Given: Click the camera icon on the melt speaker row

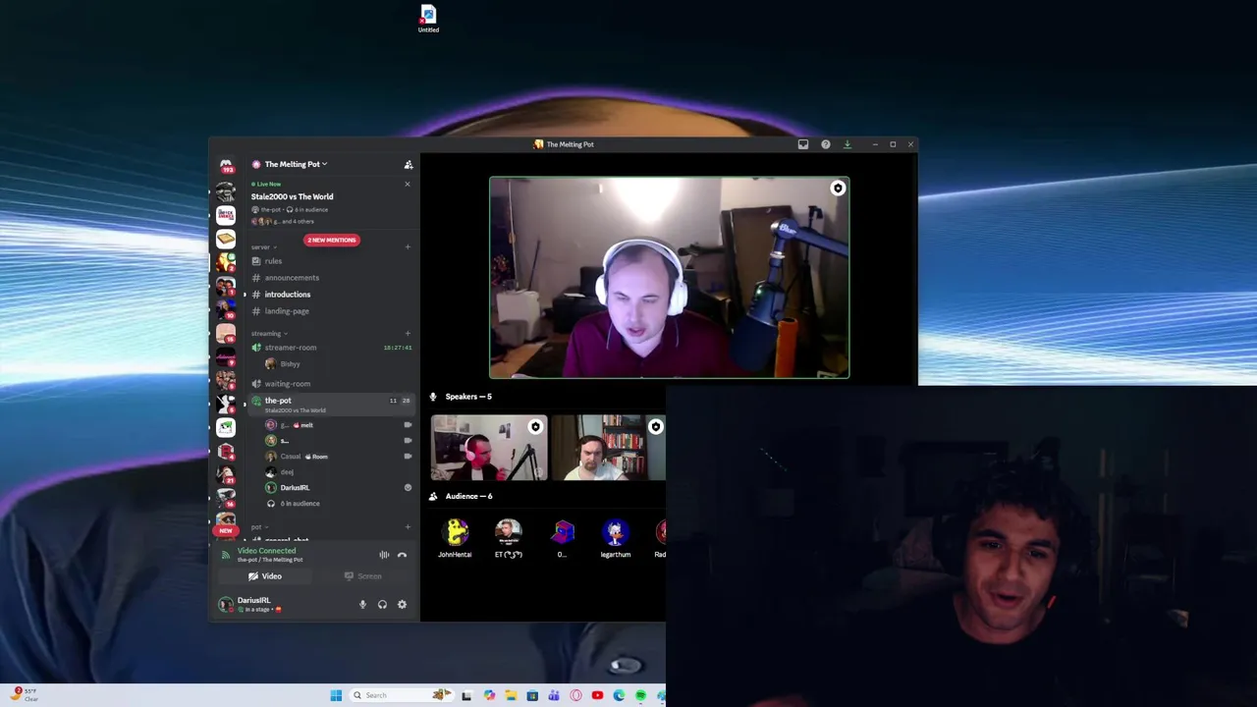Looking at the screenshot, I should tap(408, 425).
